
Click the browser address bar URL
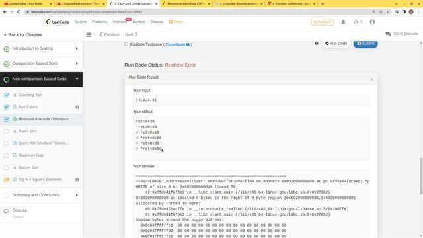[87, 12]
